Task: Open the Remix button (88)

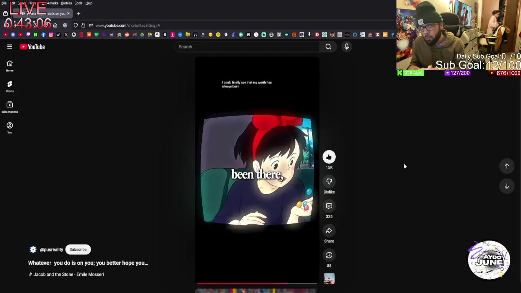Action: 329,255
